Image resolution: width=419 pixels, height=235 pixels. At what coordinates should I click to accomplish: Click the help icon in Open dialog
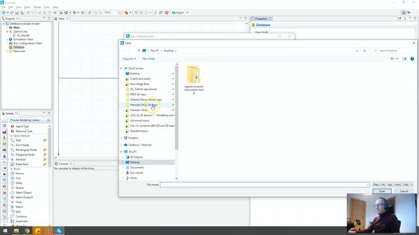[412, 59]
